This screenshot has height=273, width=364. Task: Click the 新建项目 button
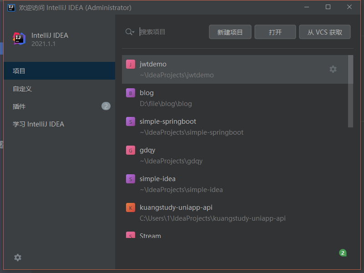[x=230, y=32]
